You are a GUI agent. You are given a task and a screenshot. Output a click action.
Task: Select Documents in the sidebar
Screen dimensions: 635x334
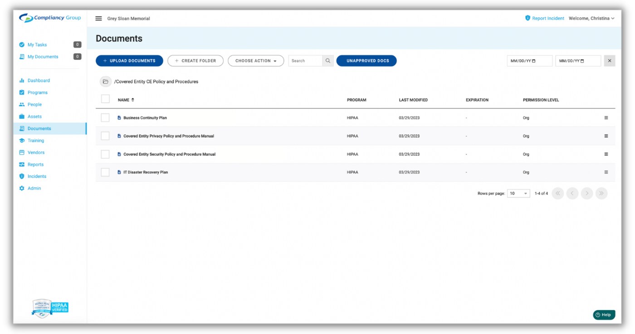tap(50, 128)
